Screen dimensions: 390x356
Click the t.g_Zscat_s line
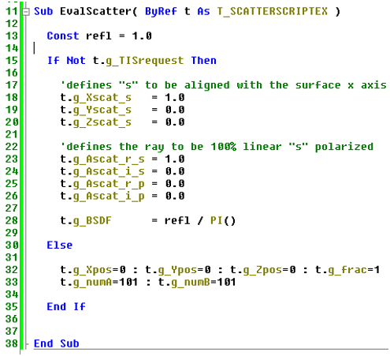coord(122,122)
